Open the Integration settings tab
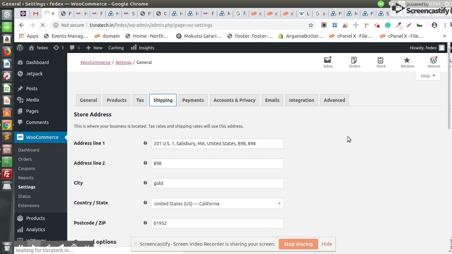The width and height of the screenshot is (452, 254). point(301,100)
